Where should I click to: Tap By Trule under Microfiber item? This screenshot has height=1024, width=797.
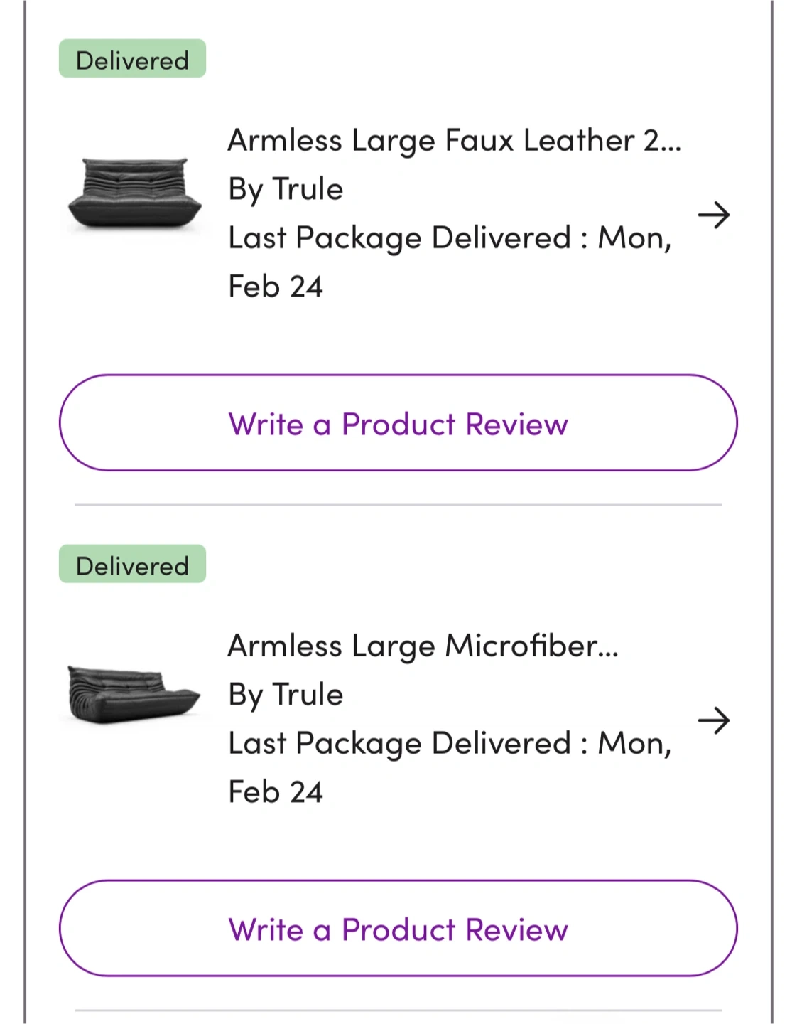[x=286, y=695]
